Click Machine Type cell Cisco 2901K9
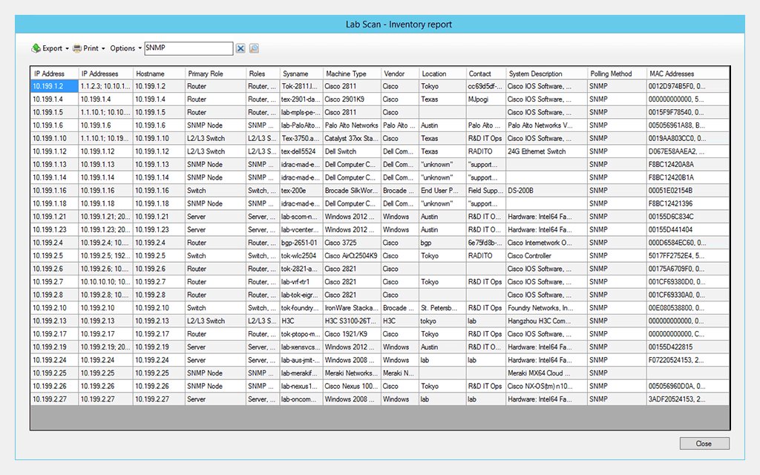 coord(352,99)
